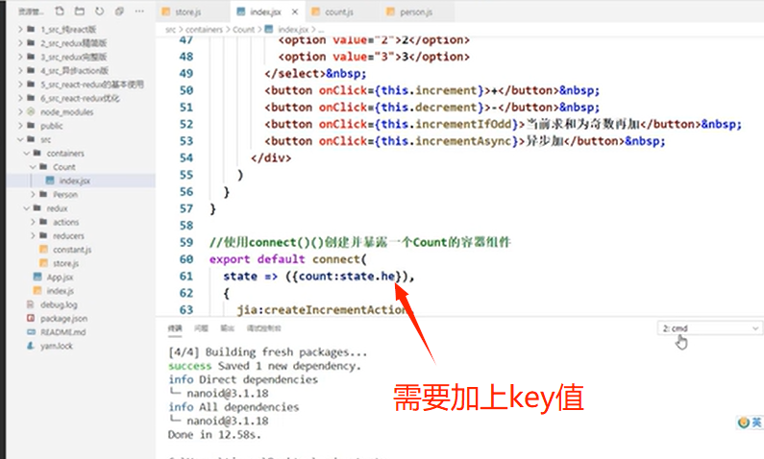The image size is (764, 459).
Task: Click the index.jsx tab file icon
Action: tap(240, 12)
